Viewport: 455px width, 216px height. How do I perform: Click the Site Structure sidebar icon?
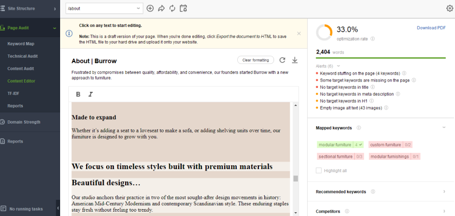[x=2, y=9]
